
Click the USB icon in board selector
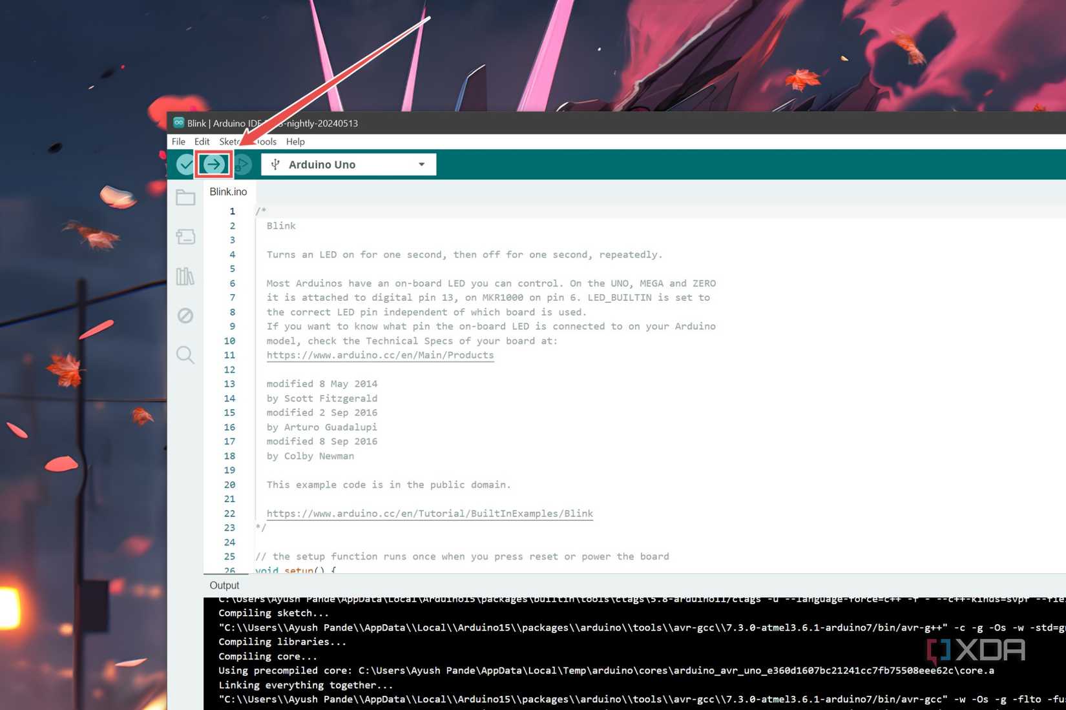275,165
